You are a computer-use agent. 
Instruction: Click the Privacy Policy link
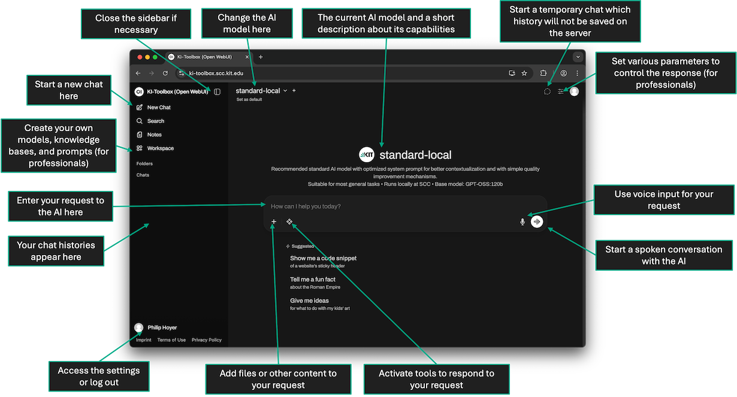click(x=207, y=340)
